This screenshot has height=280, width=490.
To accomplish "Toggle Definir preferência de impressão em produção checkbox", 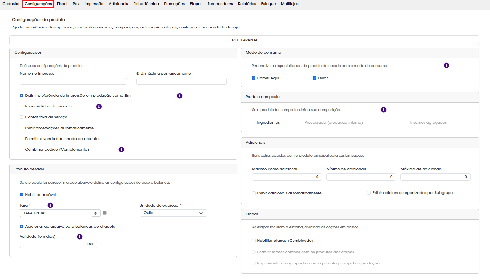I will [x=22, y=95].
